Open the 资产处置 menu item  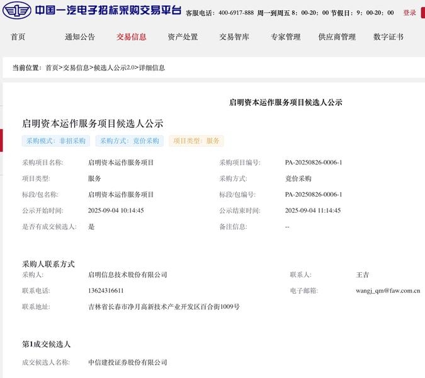pyautogui.click(x=183, y=37)
